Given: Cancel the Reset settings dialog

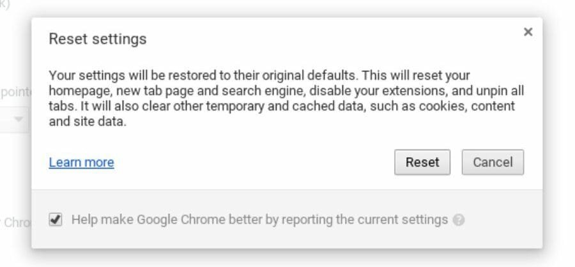Looking at the screenshot, I should (493, 162).
